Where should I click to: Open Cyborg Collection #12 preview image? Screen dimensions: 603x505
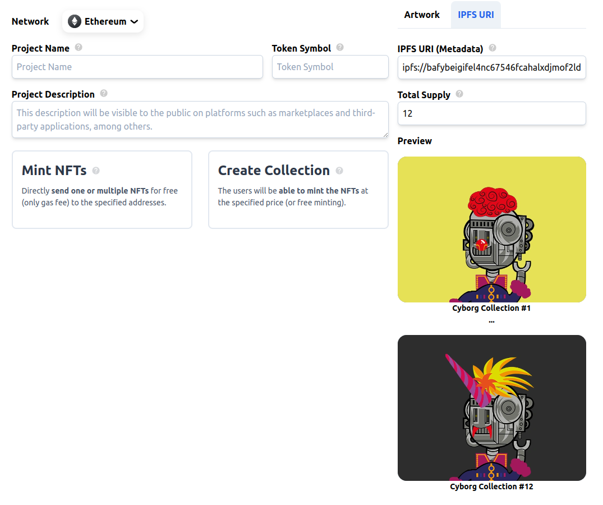(x=491, y=408)
